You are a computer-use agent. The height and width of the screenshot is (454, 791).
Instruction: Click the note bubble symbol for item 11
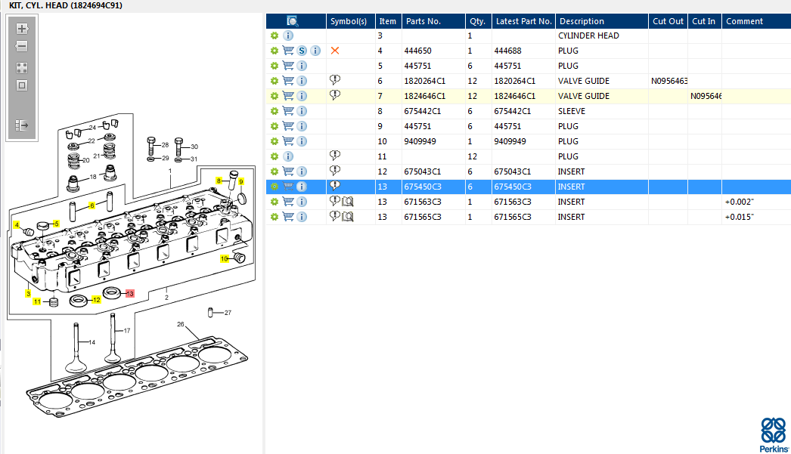point(335,155)
